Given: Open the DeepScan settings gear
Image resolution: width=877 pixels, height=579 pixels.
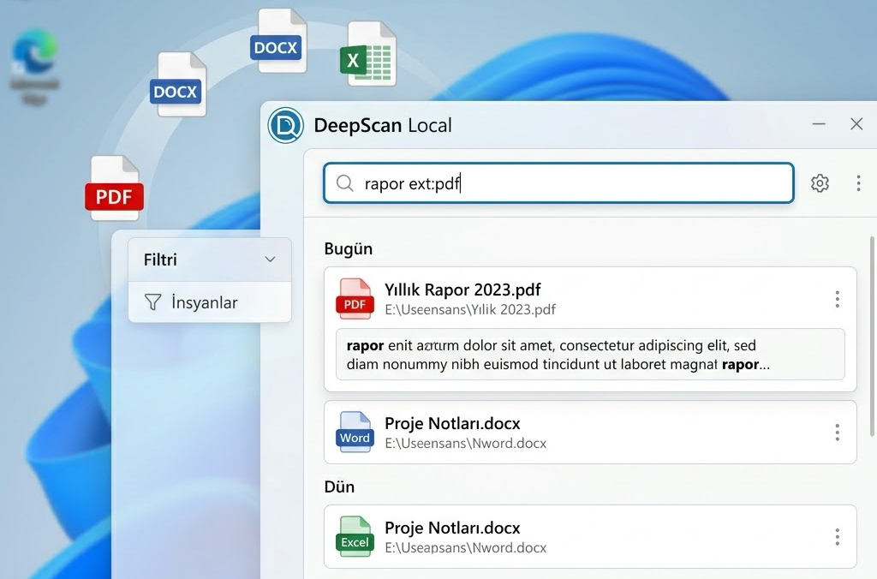Looking at the screenshot, I should (x=820, y=183).
